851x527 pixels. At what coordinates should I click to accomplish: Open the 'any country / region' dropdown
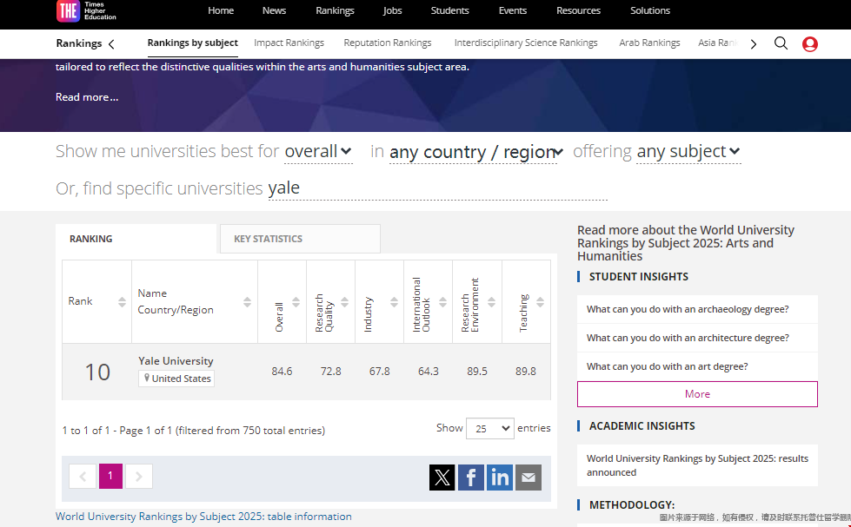[476, 152]
